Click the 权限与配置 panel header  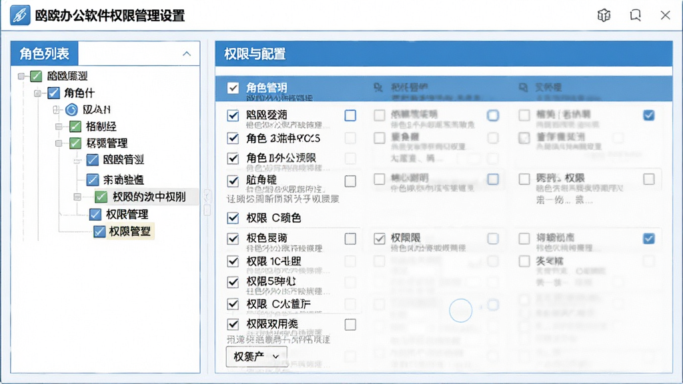[444, 53]
